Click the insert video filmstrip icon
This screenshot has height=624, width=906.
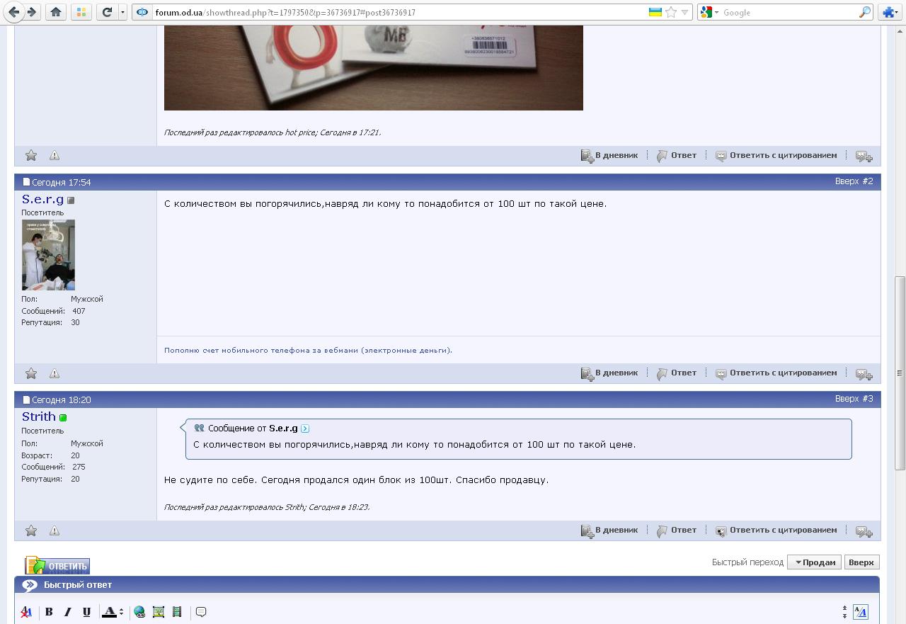click(177, 612)
